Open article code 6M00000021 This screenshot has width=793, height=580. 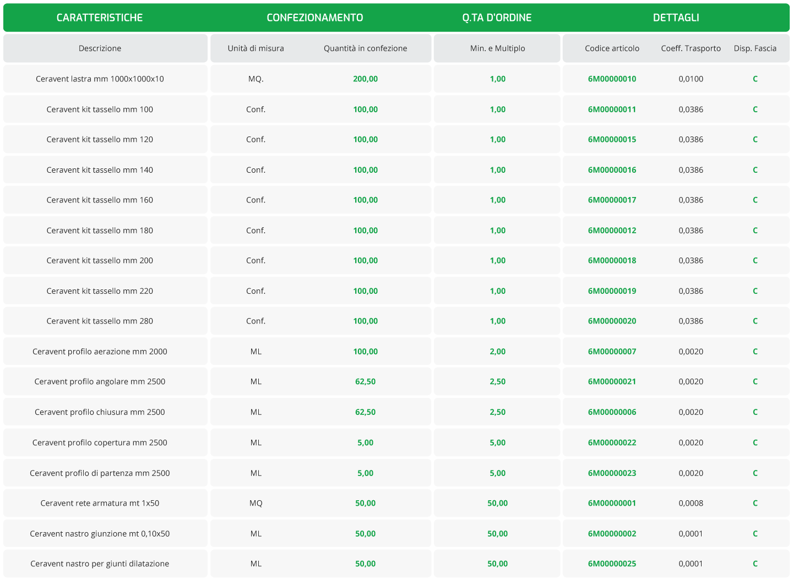point(612,381)
